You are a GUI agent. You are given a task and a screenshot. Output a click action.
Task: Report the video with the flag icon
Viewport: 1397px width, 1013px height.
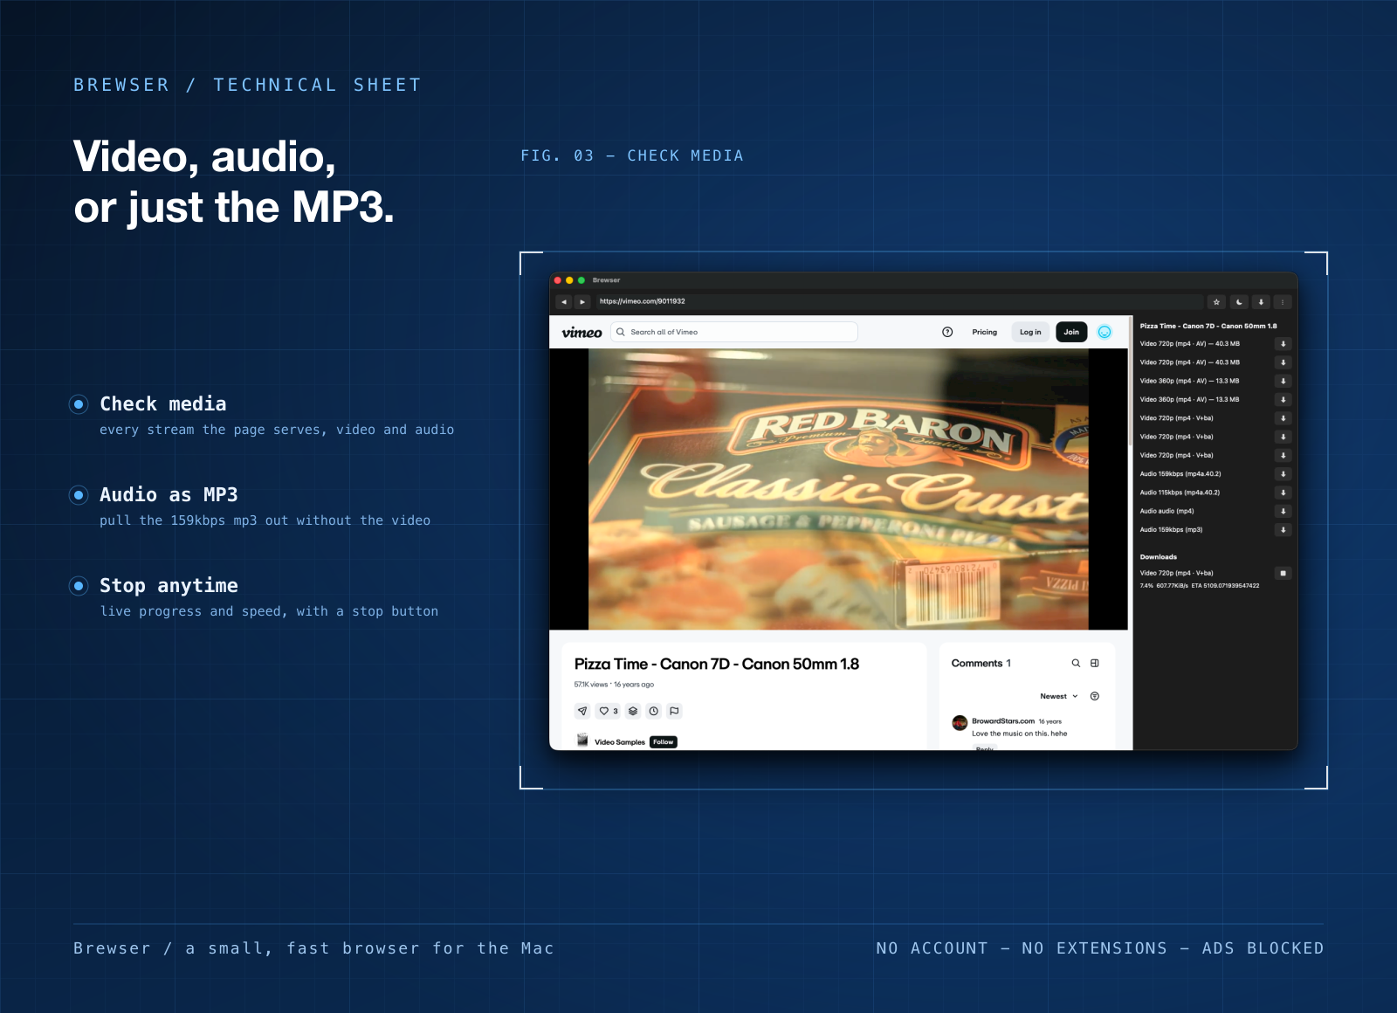coord(674,711)
